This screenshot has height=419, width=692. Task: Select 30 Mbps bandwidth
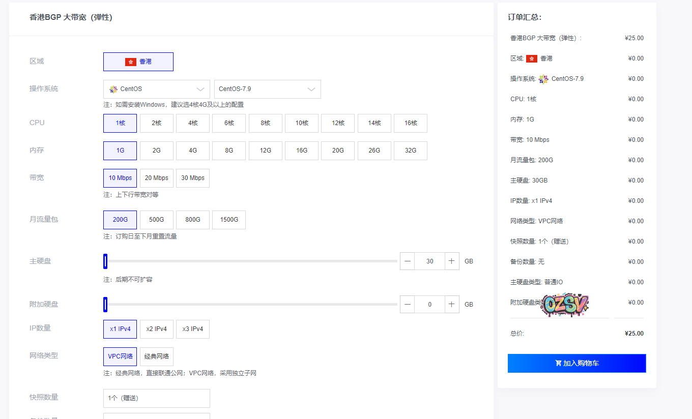pos(193,178)
